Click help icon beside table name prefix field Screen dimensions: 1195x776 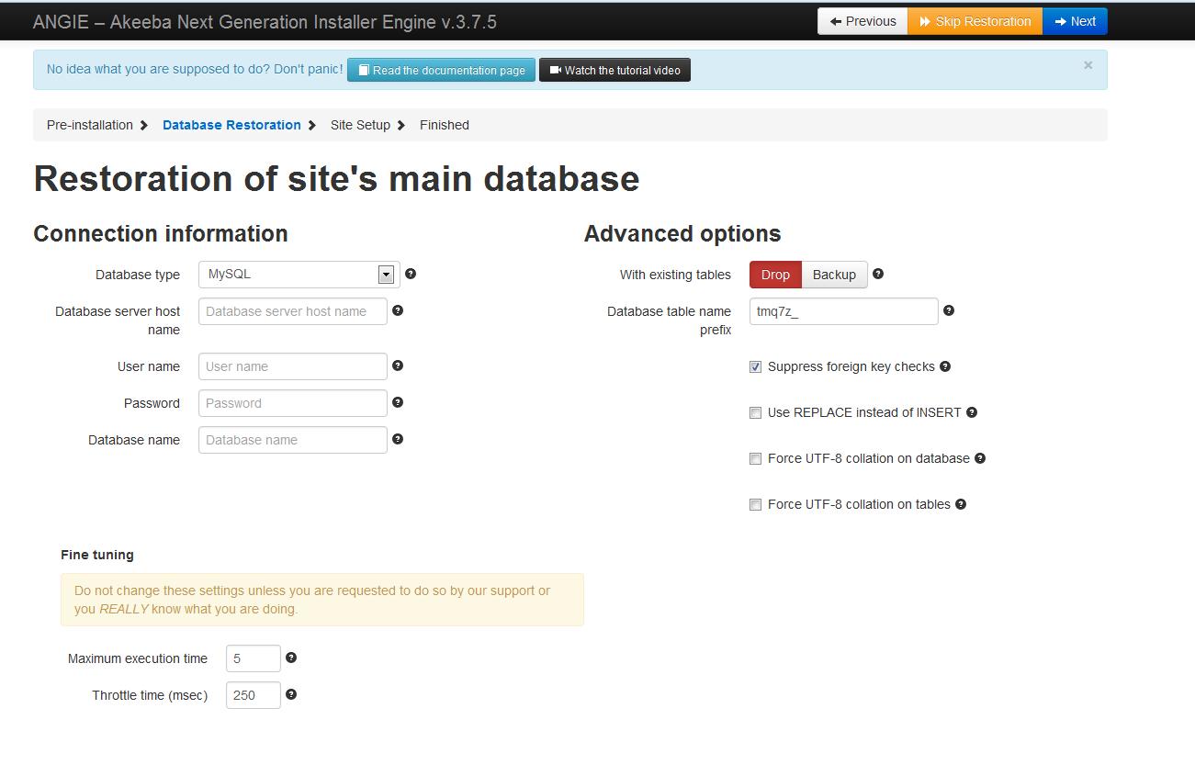(949, 310)
